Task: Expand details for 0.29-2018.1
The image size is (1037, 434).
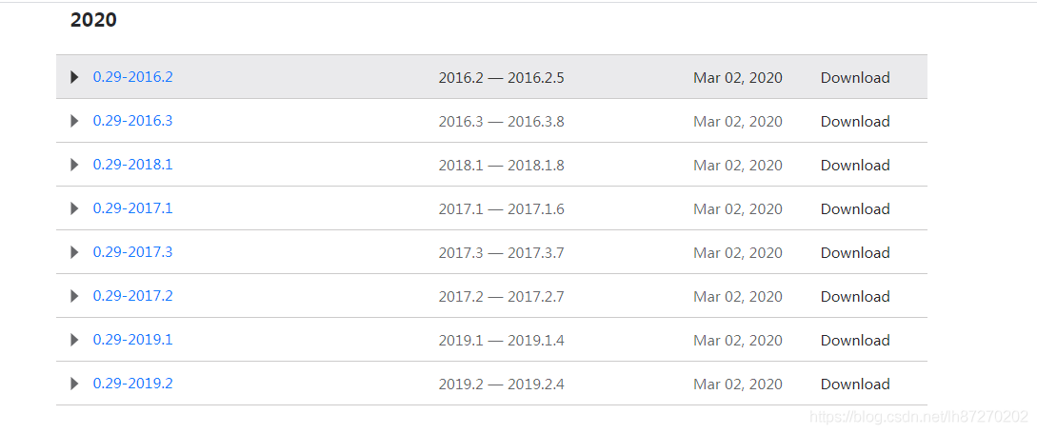Action: (74, 165)
